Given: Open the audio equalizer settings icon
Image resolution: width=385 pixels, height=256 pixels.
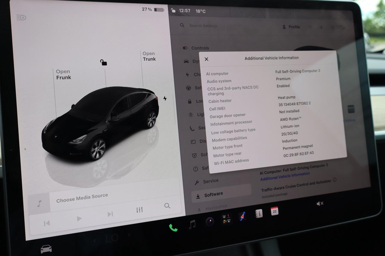Looking at the screenshot, I should [x=139, y=210].
